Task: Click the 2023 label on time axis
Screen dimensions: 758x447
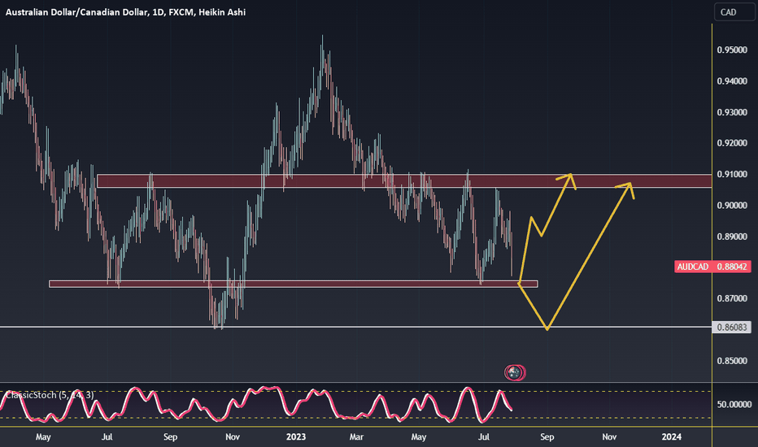Action: point(296,437)
